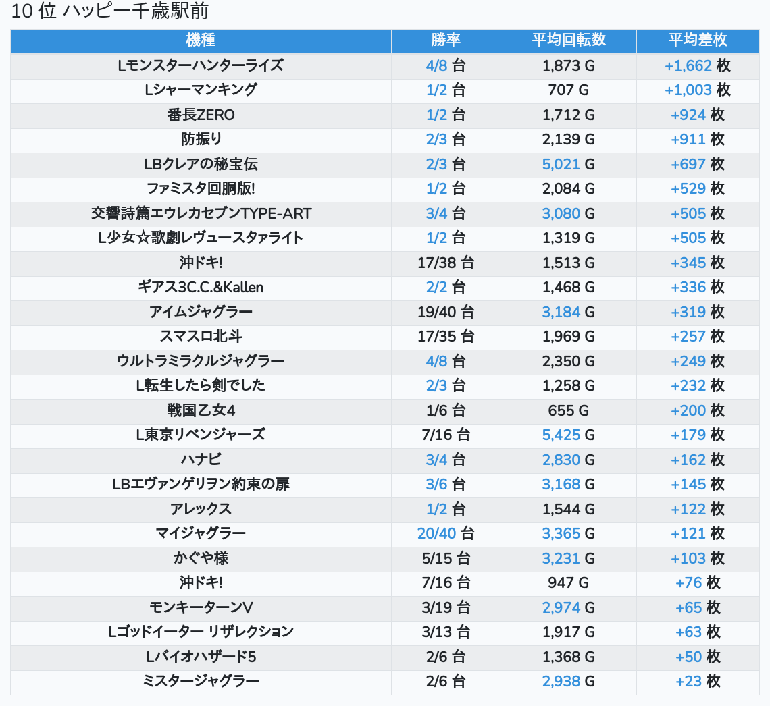Viewport: 770px width, 706px height.
Task: Click ギアス3C.C.&Kallen machine name
Action: [201, 288]
